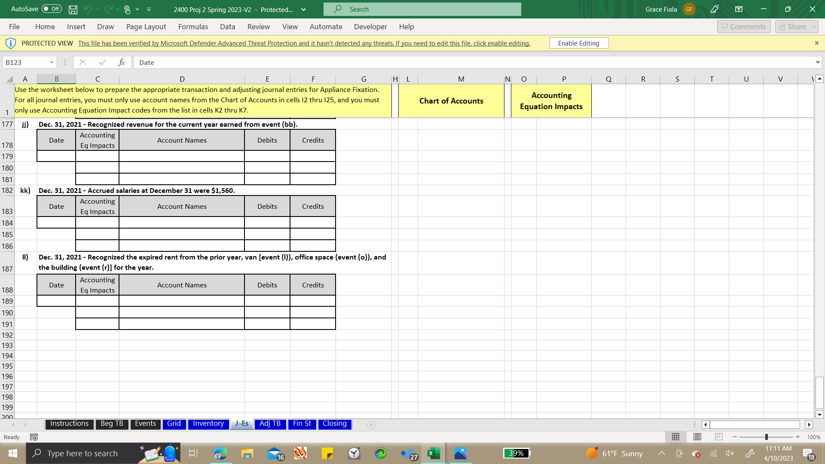
Task: Click vertical scrollbar down arrow
Action: tap(819, 415)
